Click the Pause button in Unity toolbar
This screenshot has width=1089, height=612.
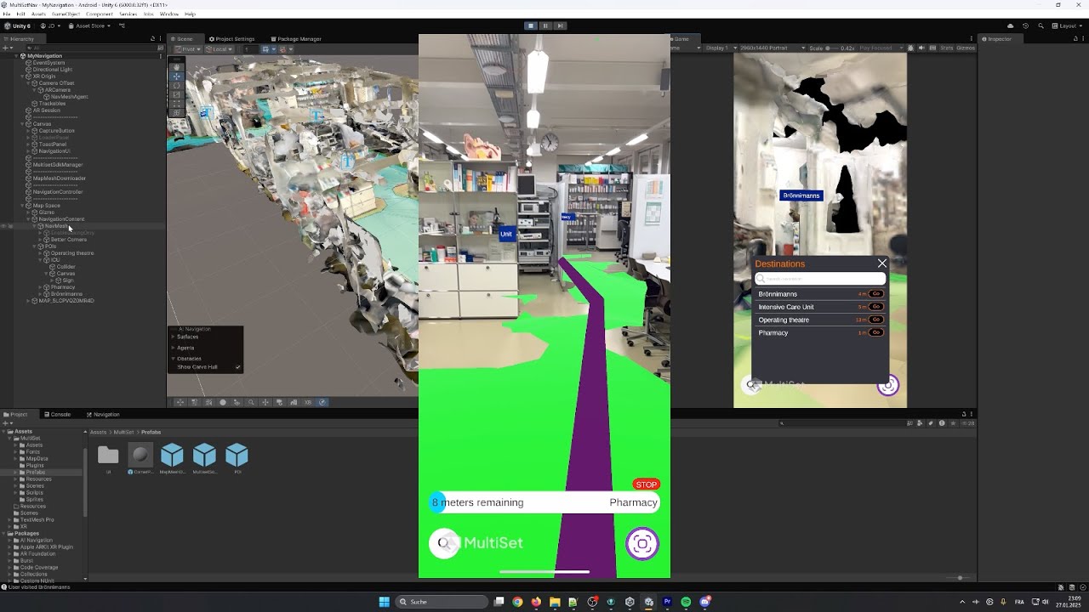(x=545, y=25)
